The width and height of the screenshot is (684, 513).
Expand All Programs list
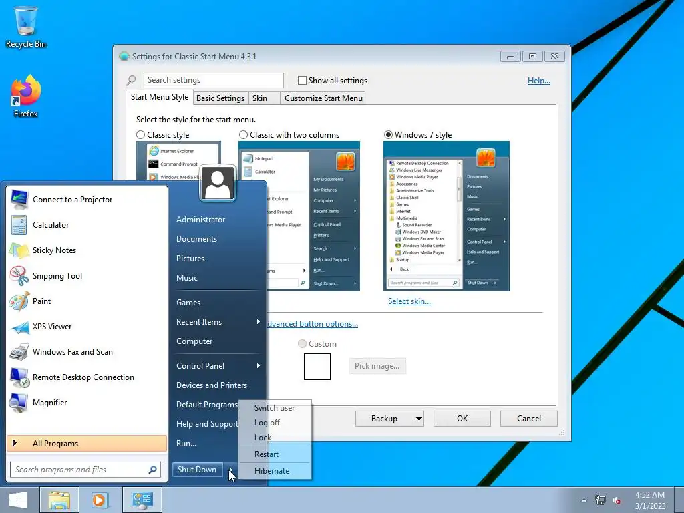87,444
